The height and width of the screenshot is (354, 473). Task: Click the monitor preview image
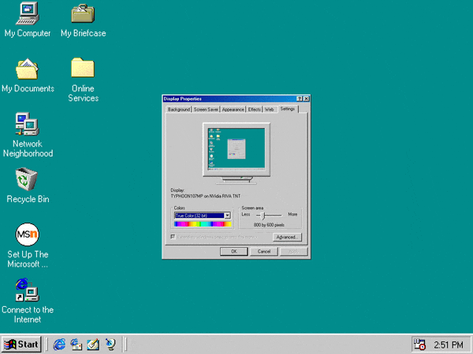236,147
